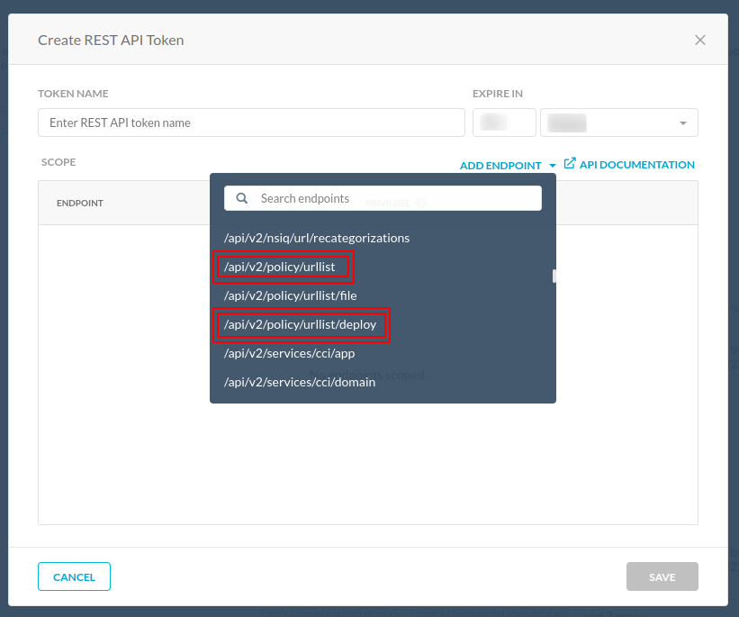739x617 pixels.
Task: Choose the /api/v2/nsiq/url/recategorizations endpoint
Action: 317,238
